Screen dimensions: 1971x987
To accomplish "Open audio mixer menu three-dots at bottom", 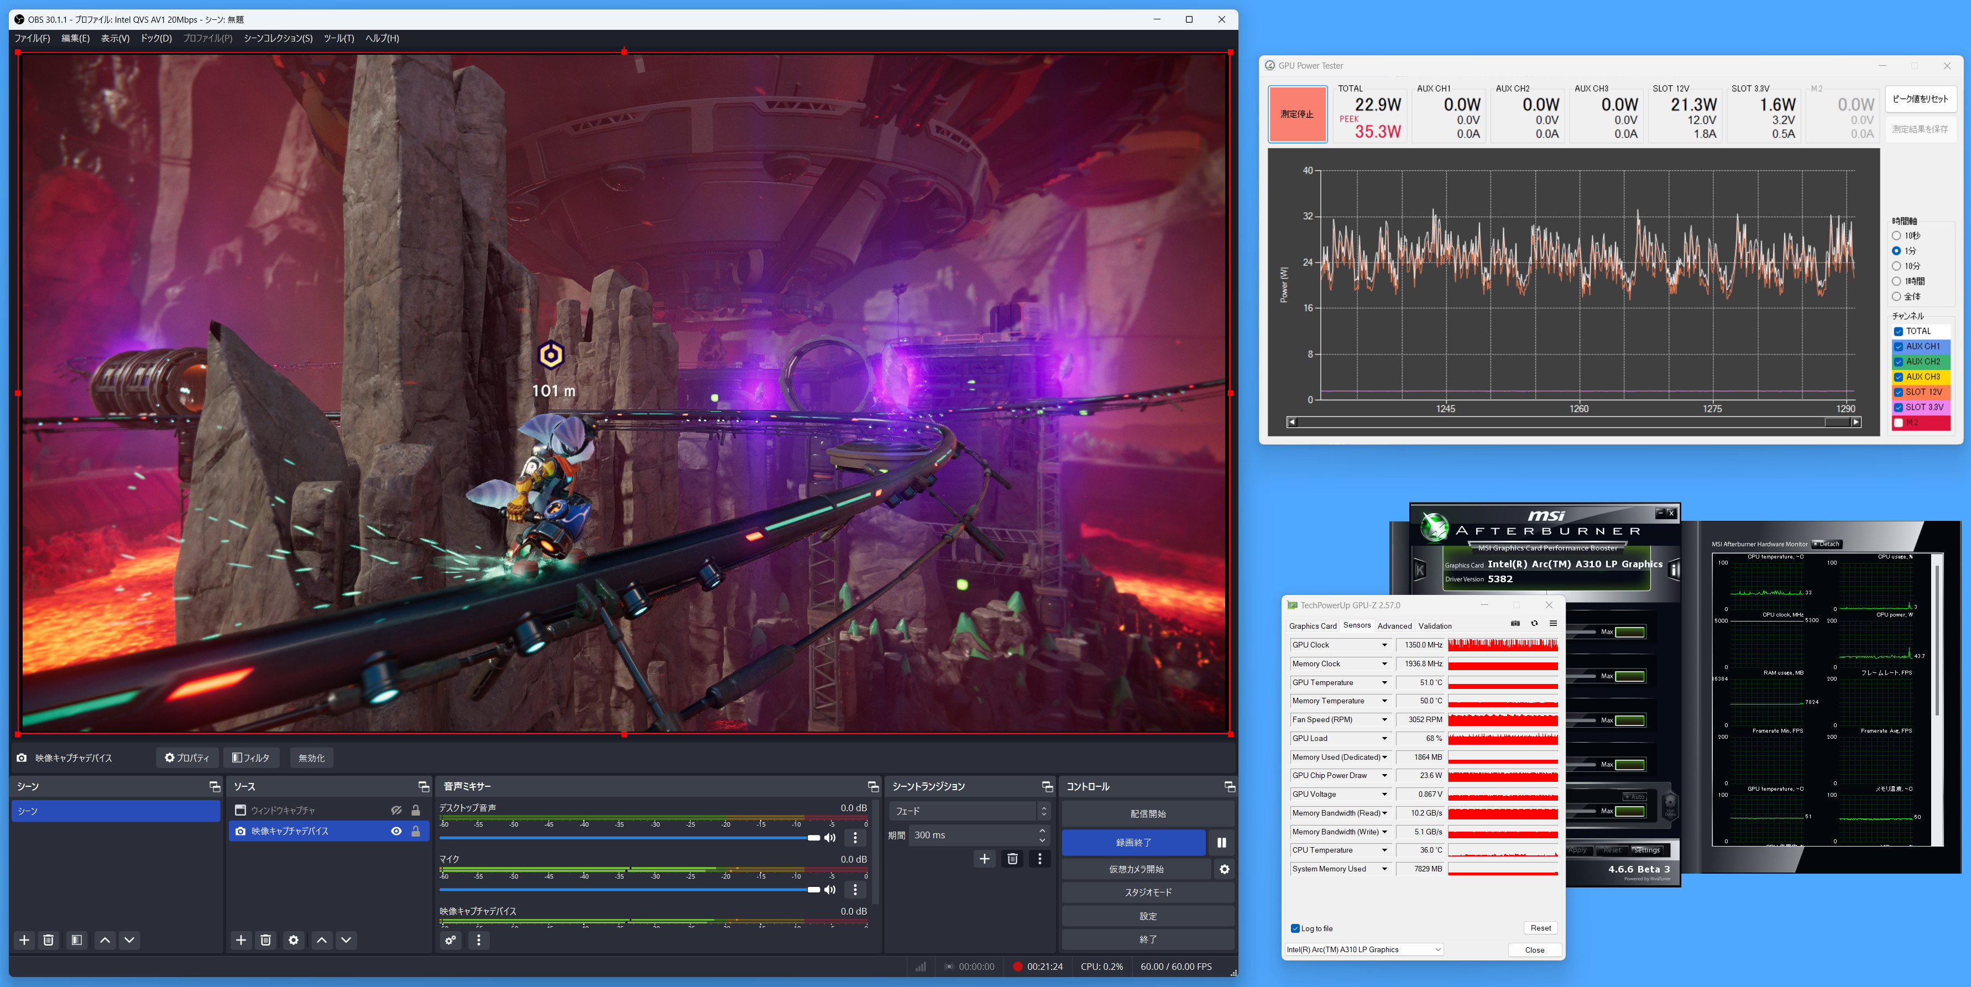I will click(479, 941).
